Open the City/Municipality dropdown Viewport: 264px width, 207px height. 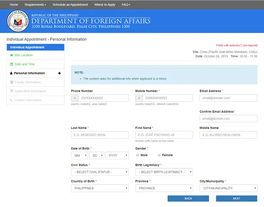tap(228, 188)
